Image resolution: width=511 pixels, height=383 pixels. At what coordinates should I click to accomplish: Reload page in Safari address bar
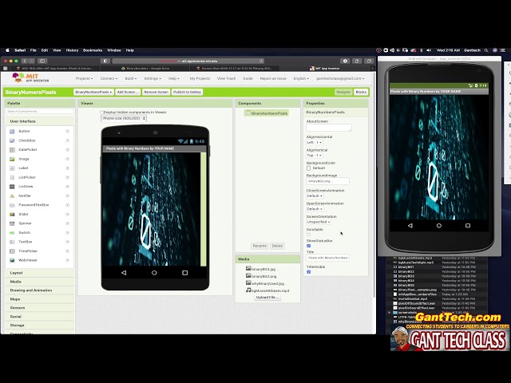point(261,61)
